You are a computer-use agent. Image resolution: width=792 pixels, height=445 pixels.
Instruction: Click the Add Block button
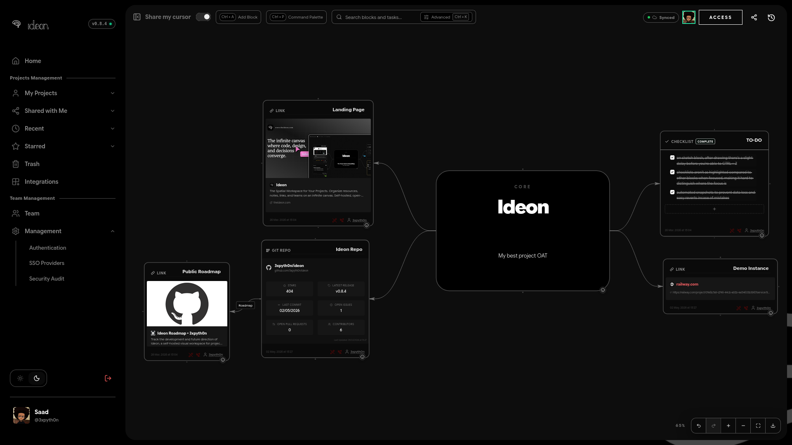click(238, 17)
